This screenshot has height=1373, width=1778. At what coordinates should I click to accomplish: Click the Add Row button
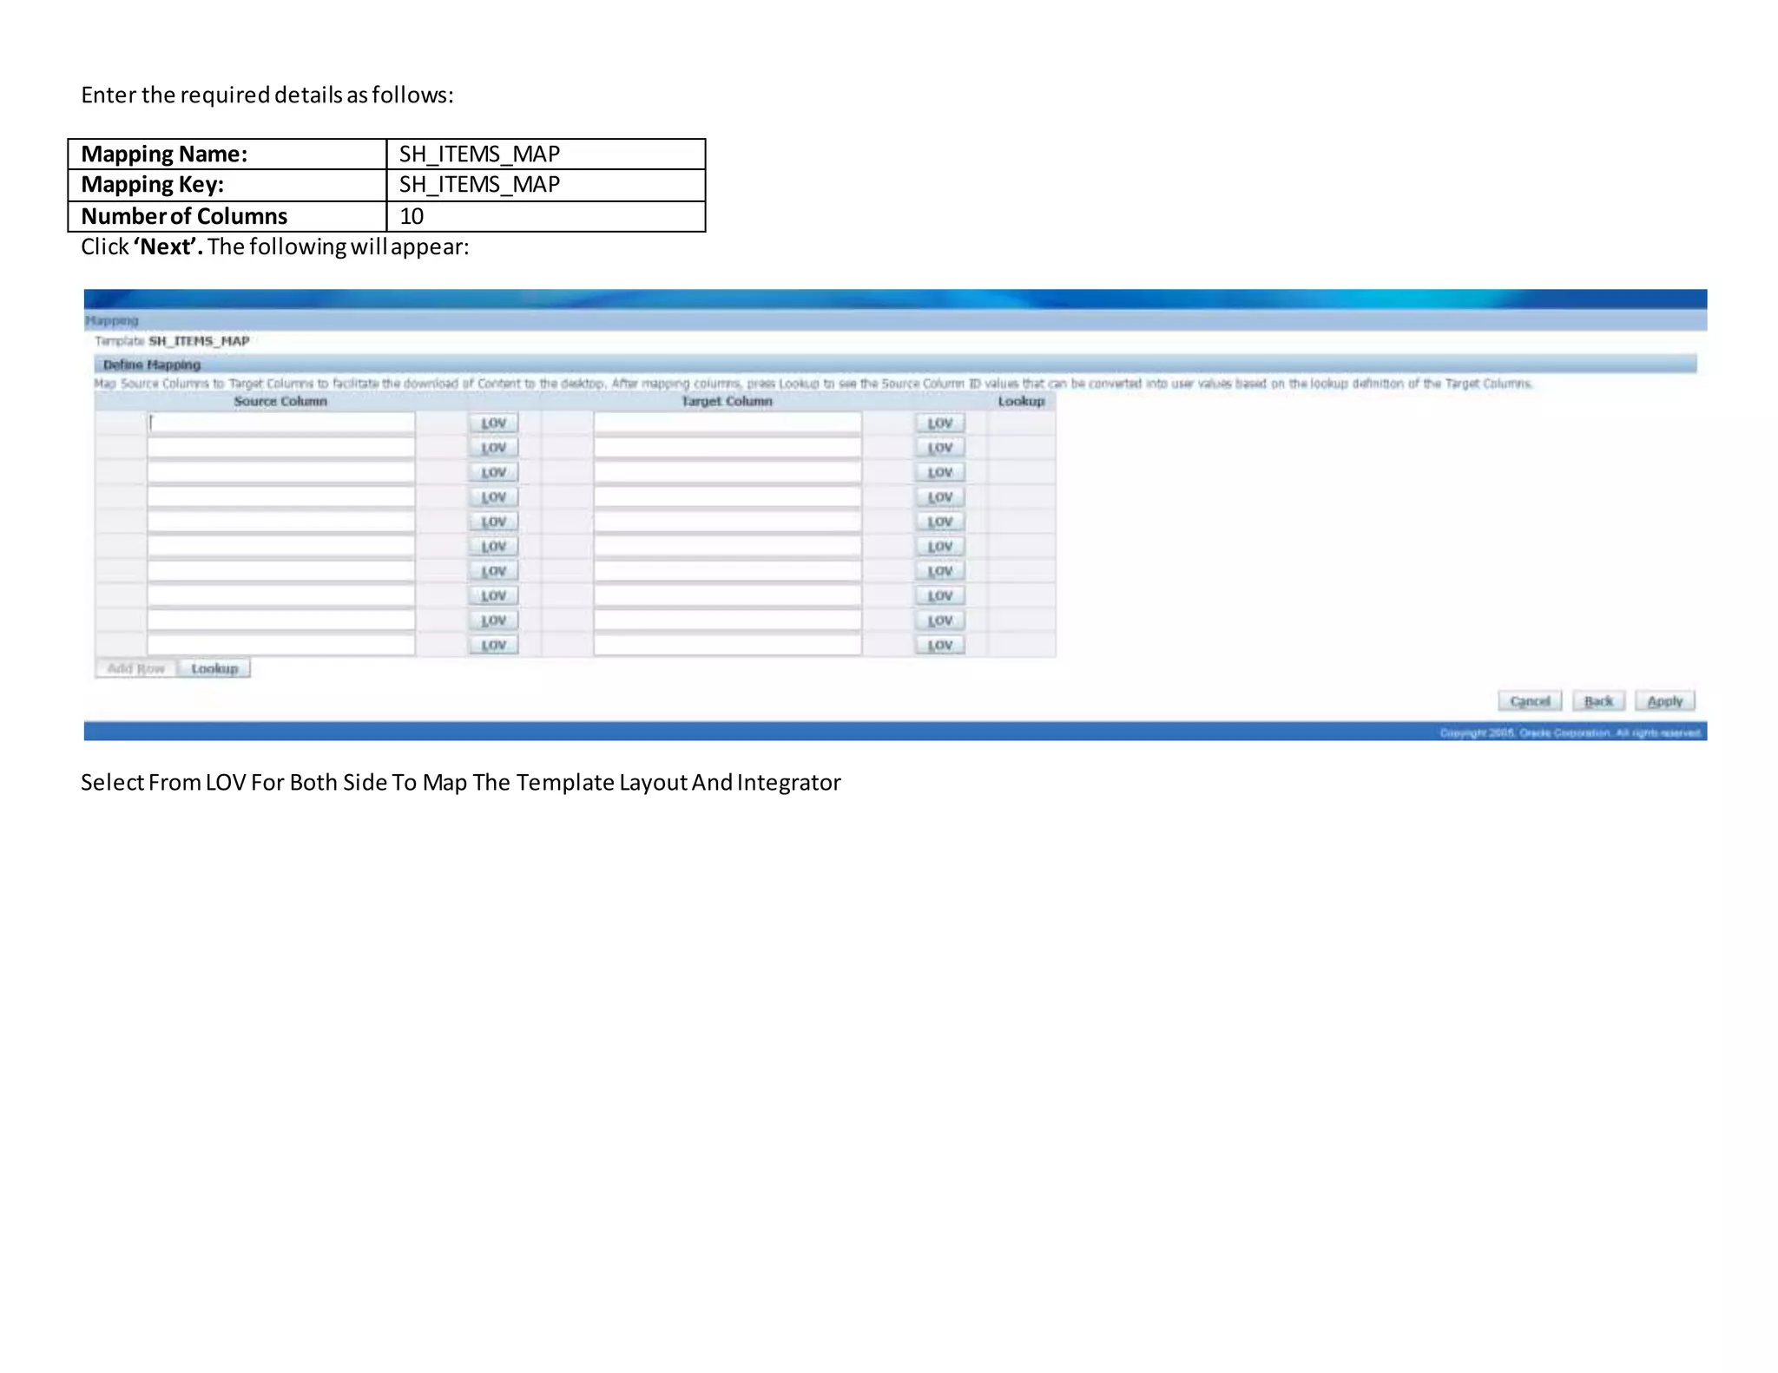(x=136, y=668)
